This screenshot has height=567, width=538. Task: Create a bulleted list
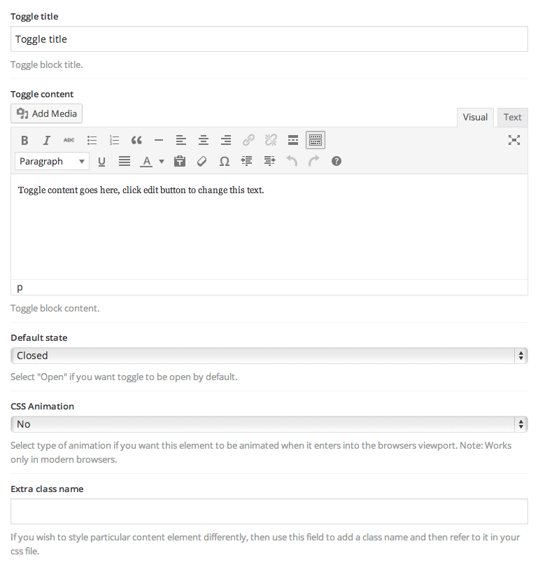pos(92,140)
